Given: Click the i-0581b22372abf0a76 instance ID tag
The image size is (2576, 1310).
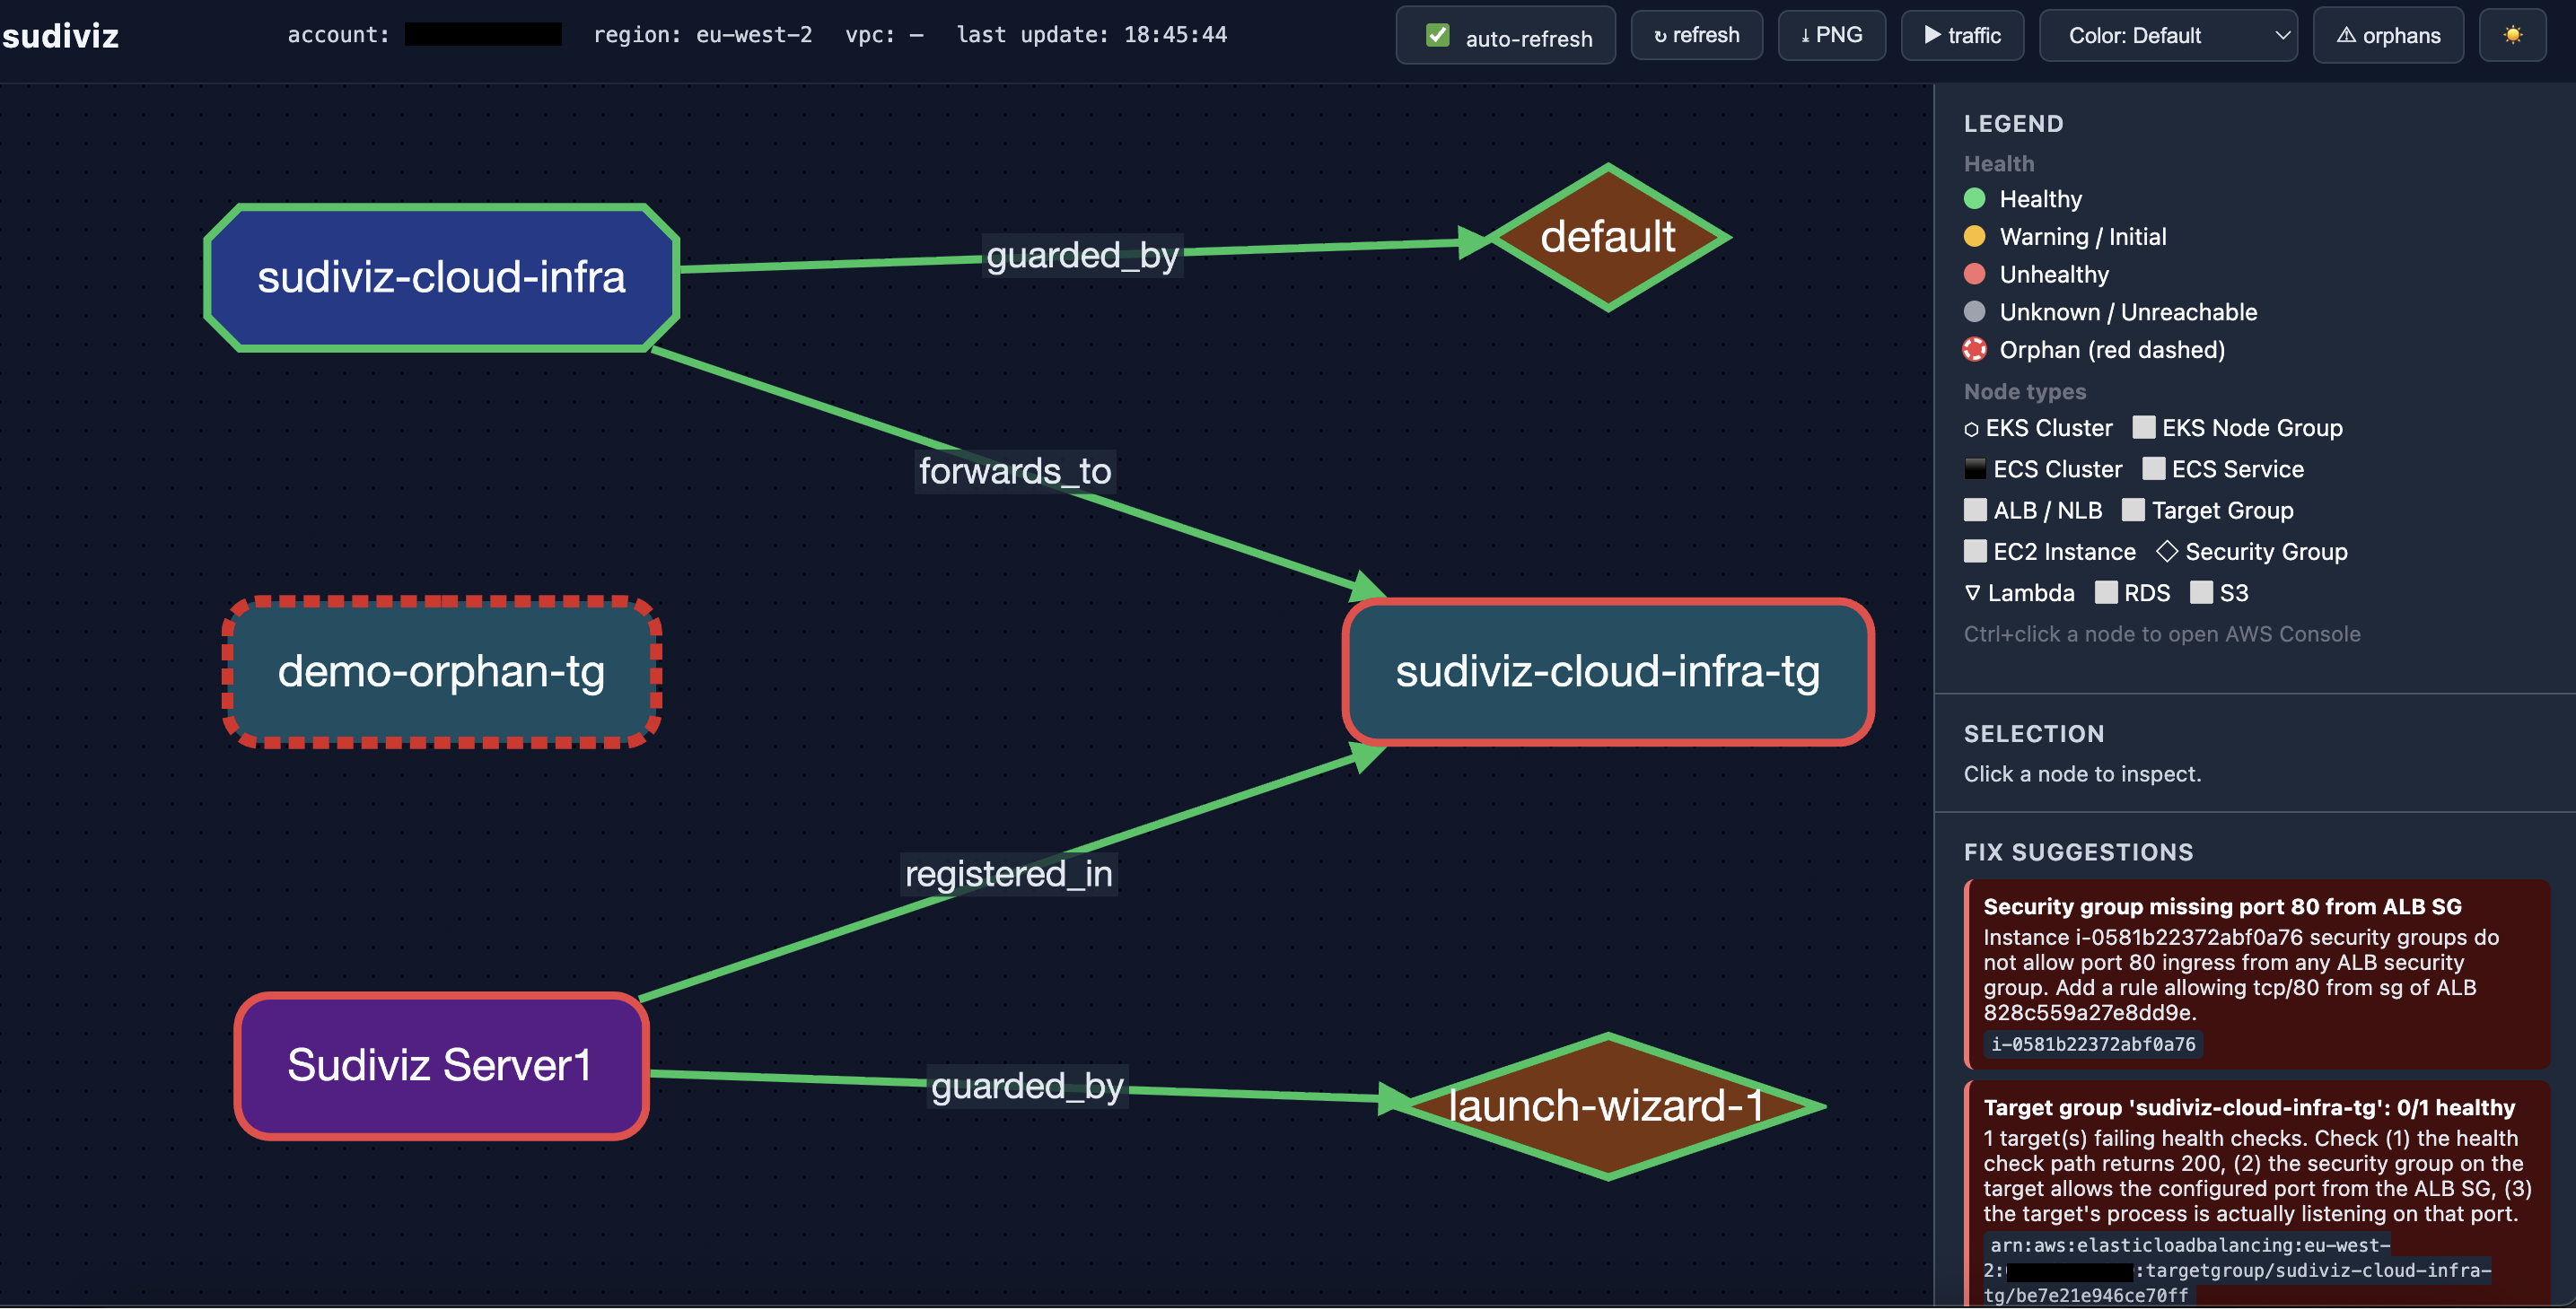Looking at the screenshot, I should click(2093, 1045).
